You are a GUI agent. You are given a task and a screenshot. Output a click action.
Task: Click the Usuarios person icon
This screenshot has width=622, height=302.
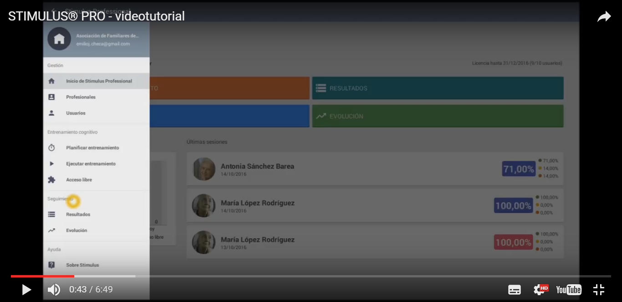[x=51, y=113]
